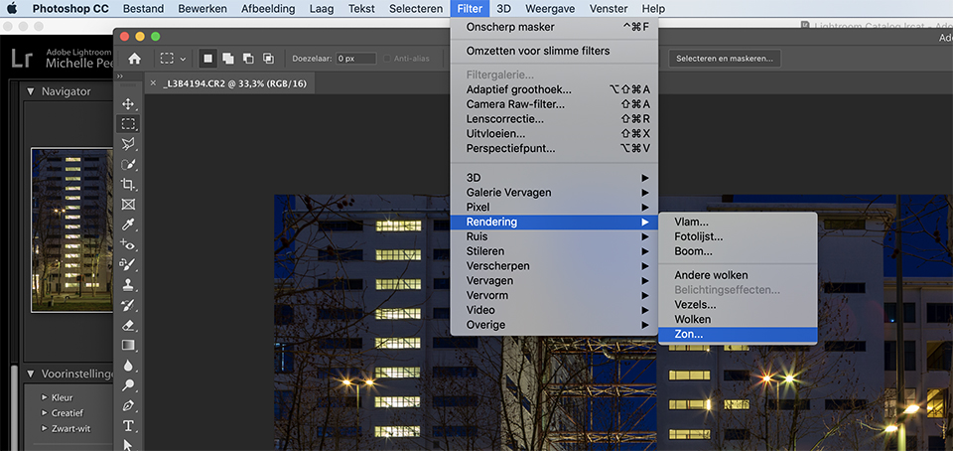The width and height of the screenshot is (953, 451).
Task: Select the Gradient tool
Action: (x=128, y=345)
